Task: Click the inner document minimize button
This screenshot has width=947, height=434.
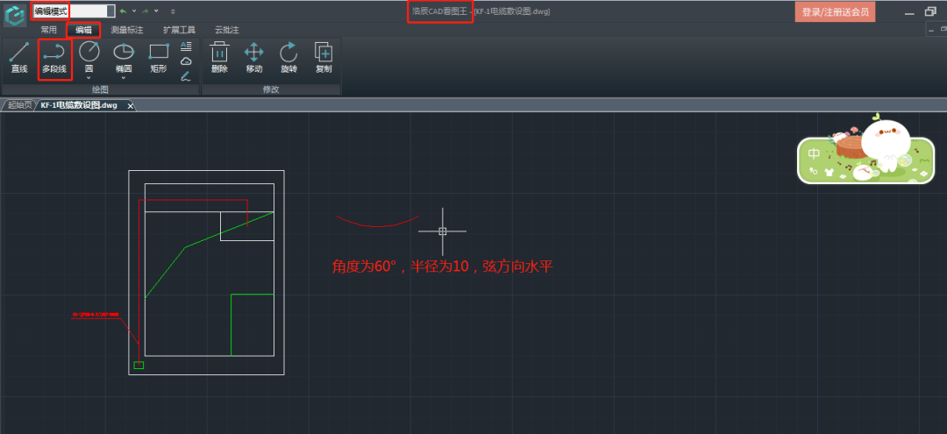Action: [x=930, y=29]
